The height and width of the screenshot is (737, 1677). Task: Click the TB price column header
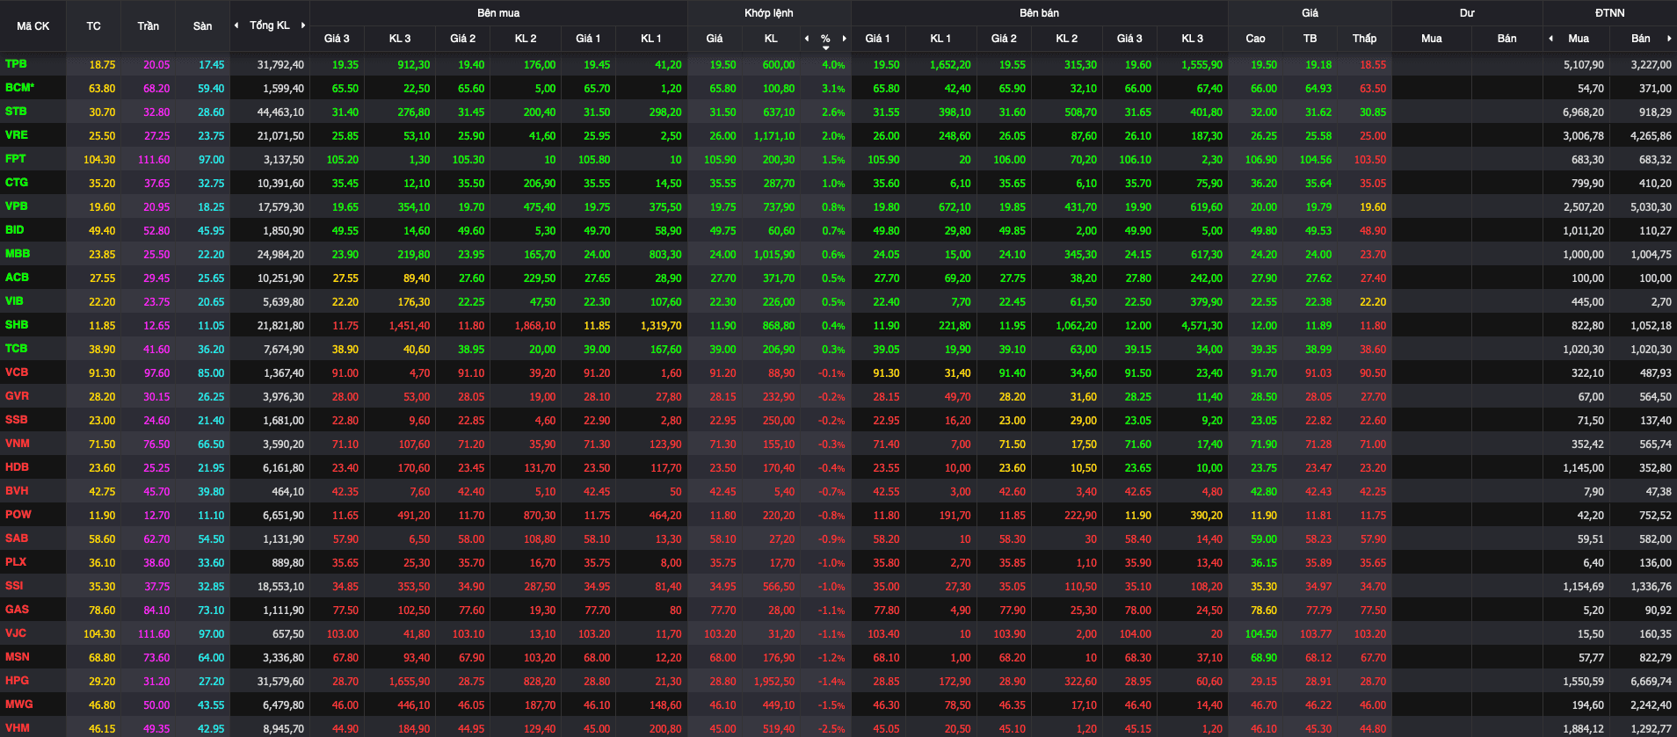(x=1310, y=39)
